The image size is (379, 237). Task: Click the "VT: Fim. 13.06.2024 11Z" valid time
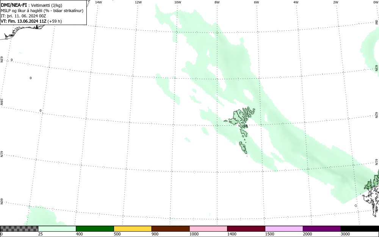(x=23, y=21)
